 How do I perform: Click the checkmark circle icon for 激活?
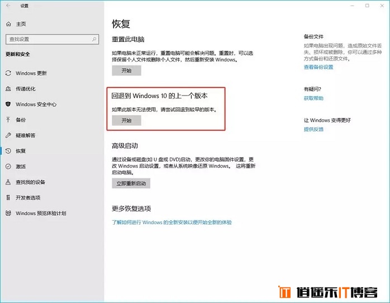(x=8, y=167)
